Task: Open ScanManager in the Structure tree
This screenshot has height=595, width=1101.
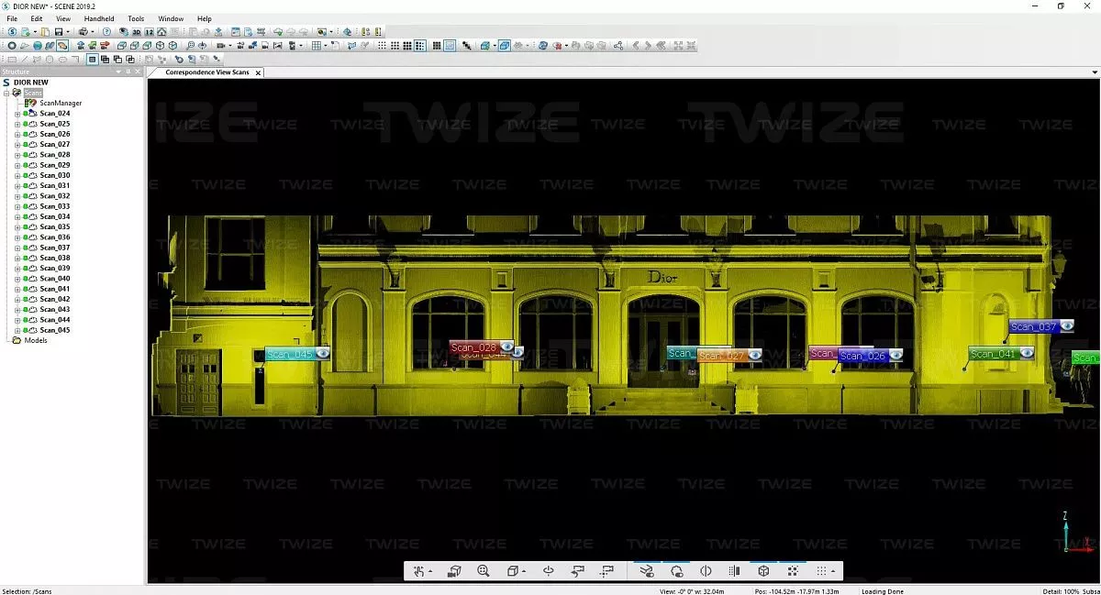Action: point(61,103)
